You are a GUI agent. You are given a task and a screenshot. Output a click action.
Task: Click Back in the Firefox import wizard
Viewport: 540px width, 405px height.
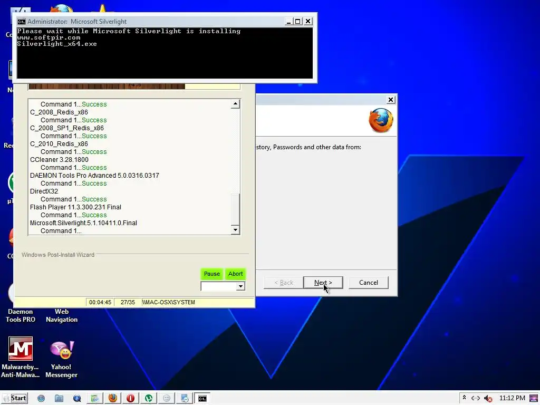pos(283,283)
